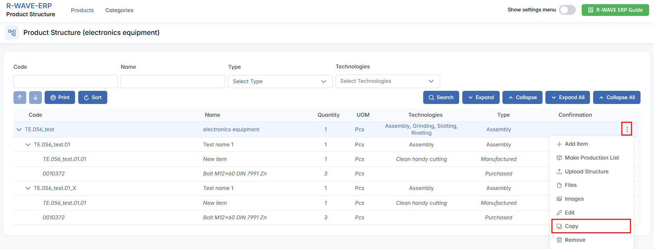Screen dimensions: 654x249
Task: Toggle the Show settings menu switch
Action: point(567,10)
